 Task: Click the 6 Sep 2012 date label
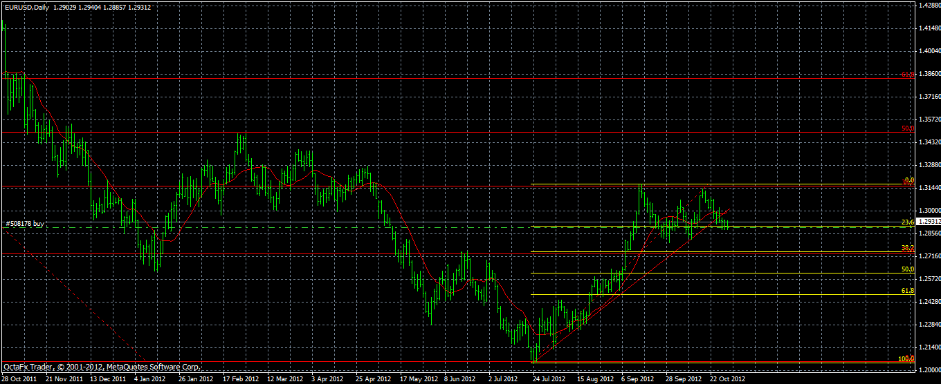click(x=639, y=379)
